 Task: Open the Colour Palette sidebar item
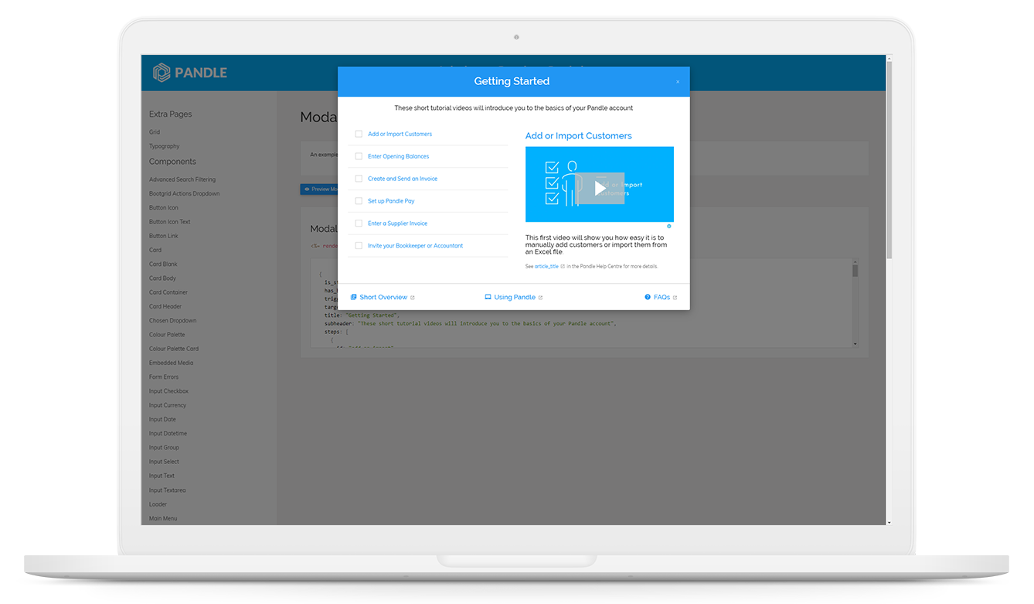click(167, 334)
